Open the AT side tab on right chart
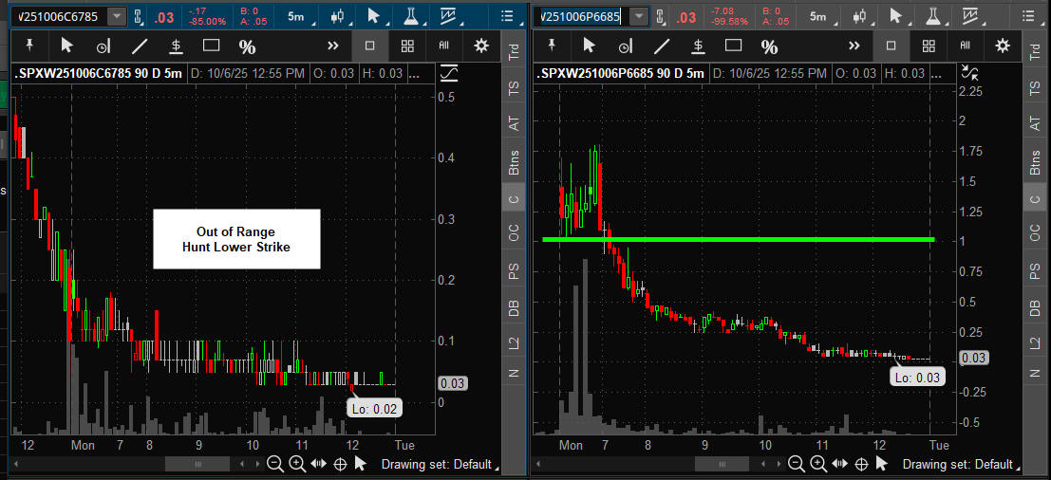 point(1034,123)
